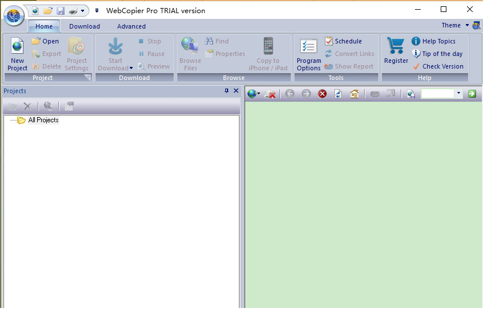The image size is (483, 320).
Task: Open Project Settings
Action: [77, 54]
